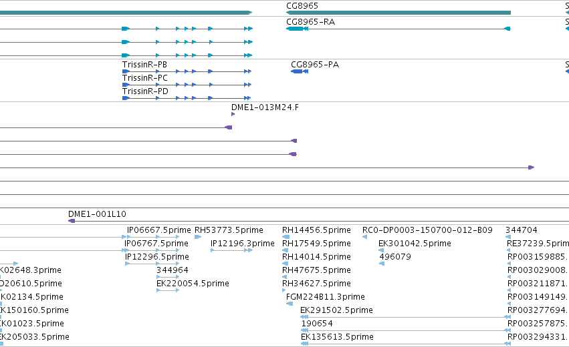This screenshot has width=569, height=347.
Task: Click the EK220054.5prime EST label
Action: [x=193, y=283]
